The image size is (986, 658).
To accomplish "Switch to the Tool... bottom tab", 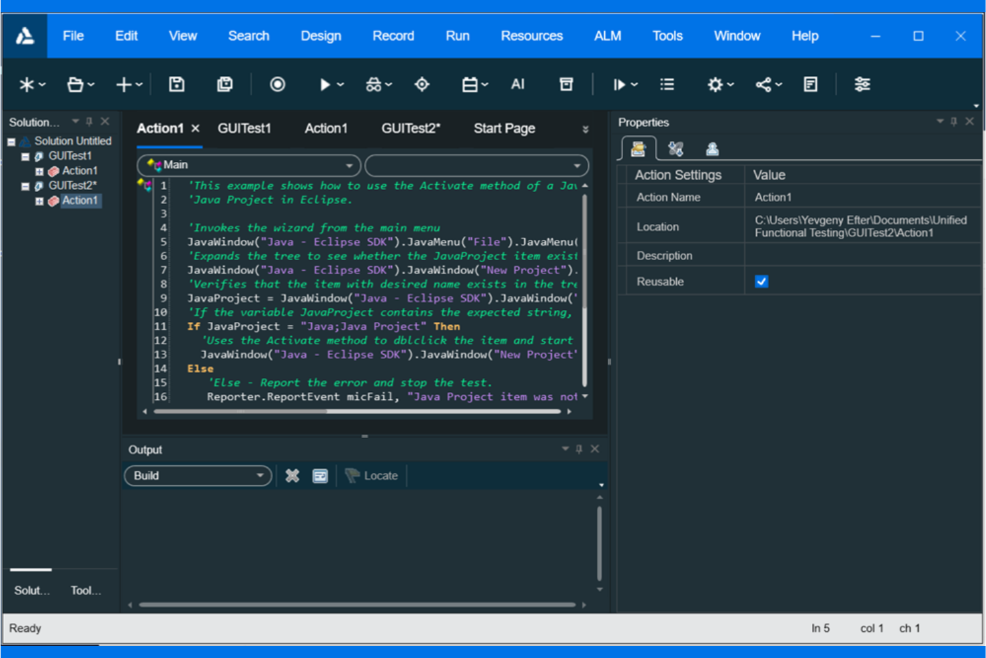I will [x=86, y=591].
